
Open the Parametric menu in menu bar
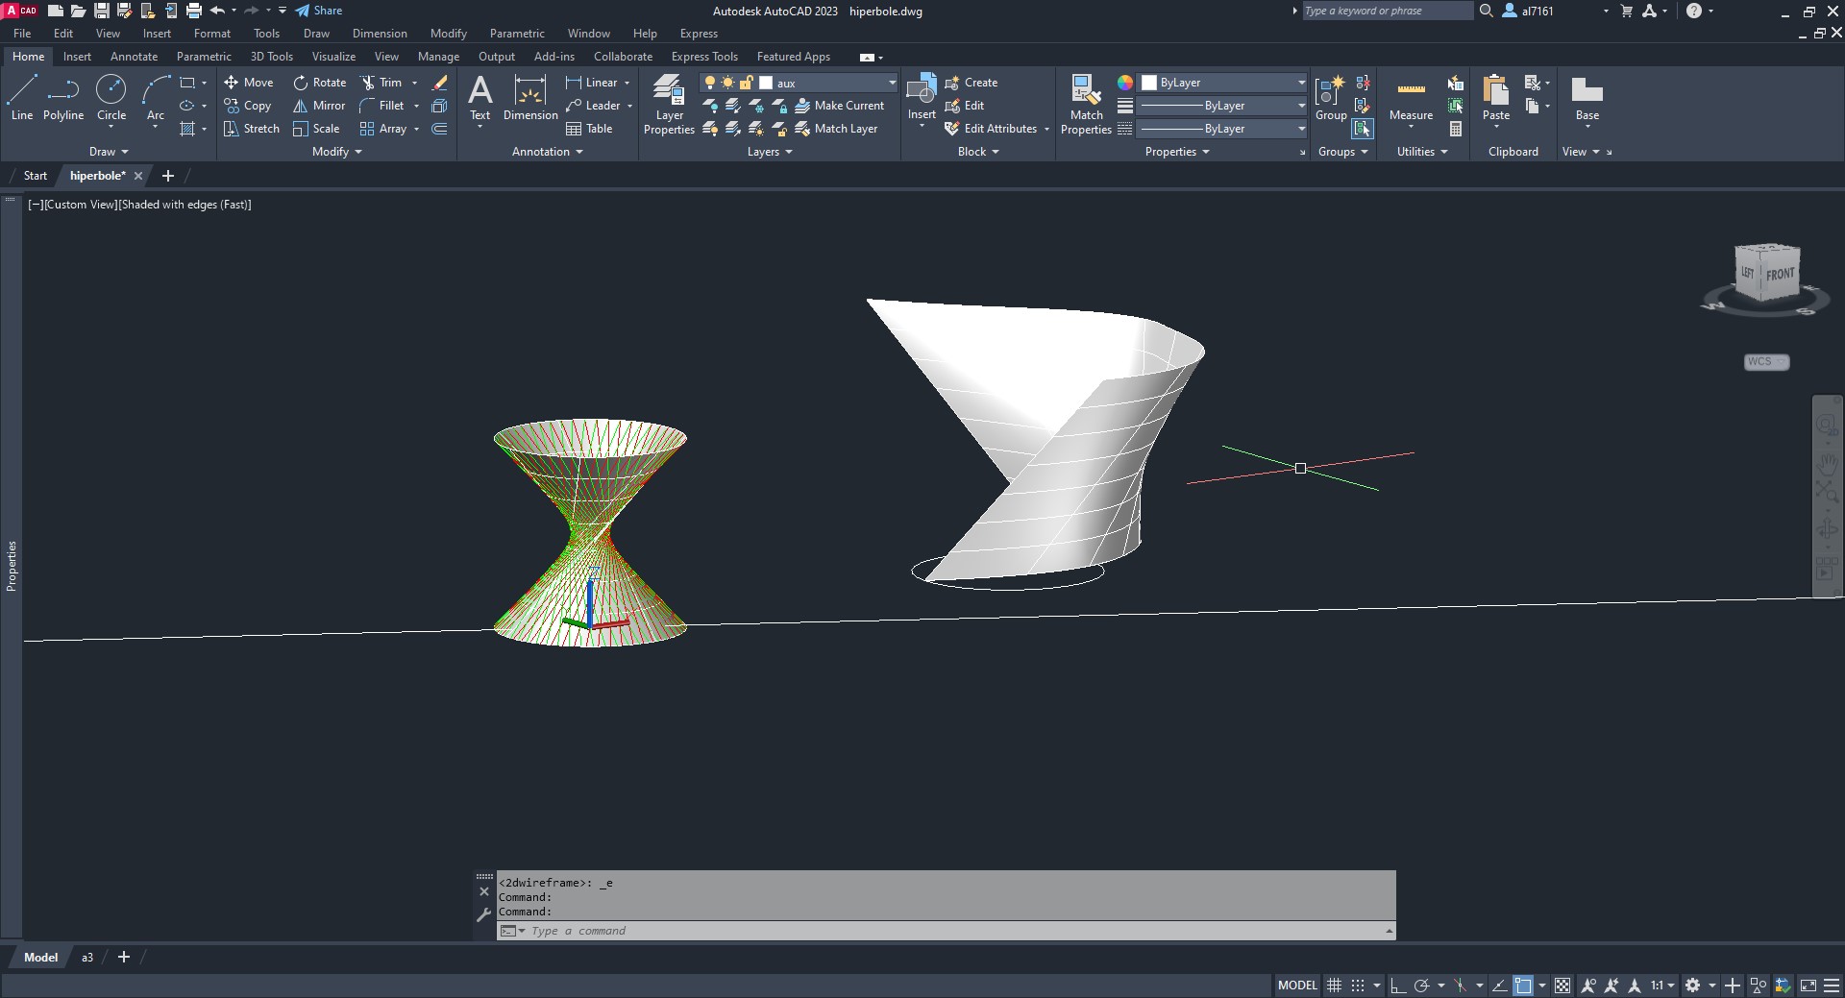pos(517,34)
